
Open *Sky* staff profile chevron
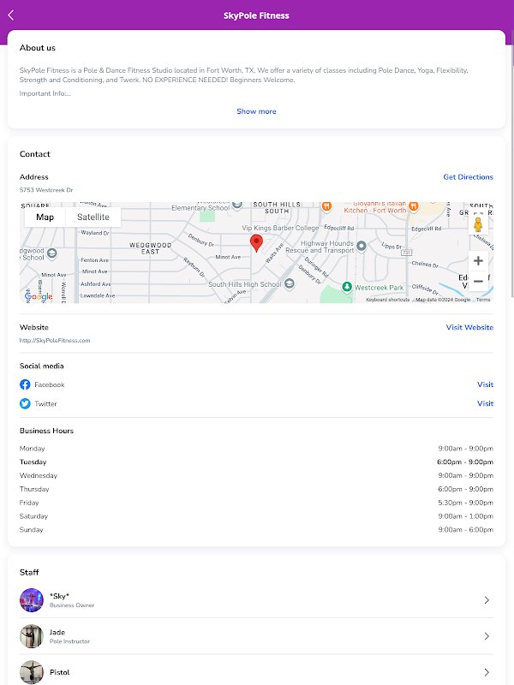tap(487, 600)
